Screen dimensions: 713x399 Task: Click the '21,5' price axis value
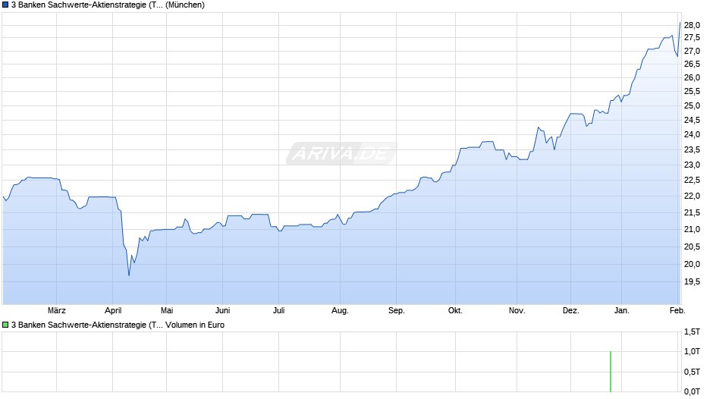click(692, 213)
